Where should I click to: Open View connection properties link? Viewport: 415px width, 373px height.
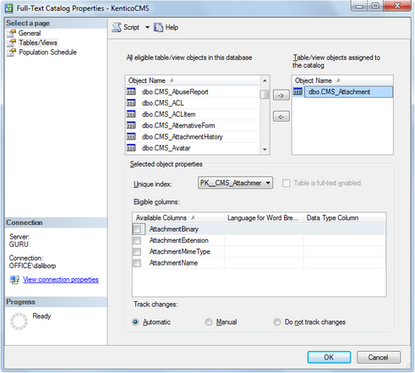[61, 280]
